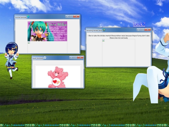Image resolution: width=169 pixels, height=127 pixels.
Task: Click the "normal quizzes" window title
Action: coord(21,17)
